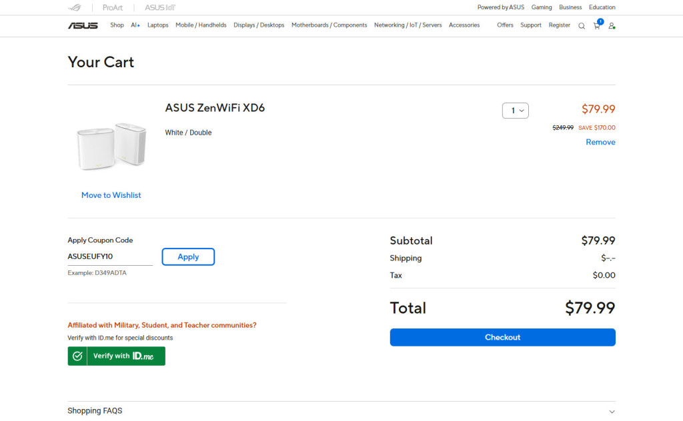683x421 pixels.
Task: Click the coupon code input field
Action: pyautogui.click(x=110, y=257)
